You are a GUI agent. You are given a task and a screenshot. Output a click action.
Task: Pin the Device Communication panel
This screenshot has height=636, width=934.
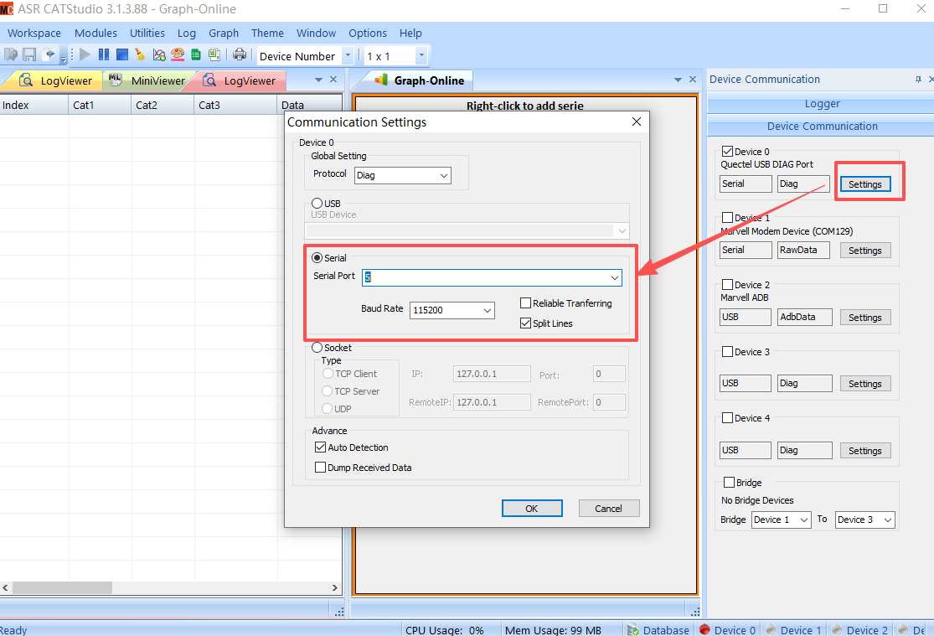[918, 80]
